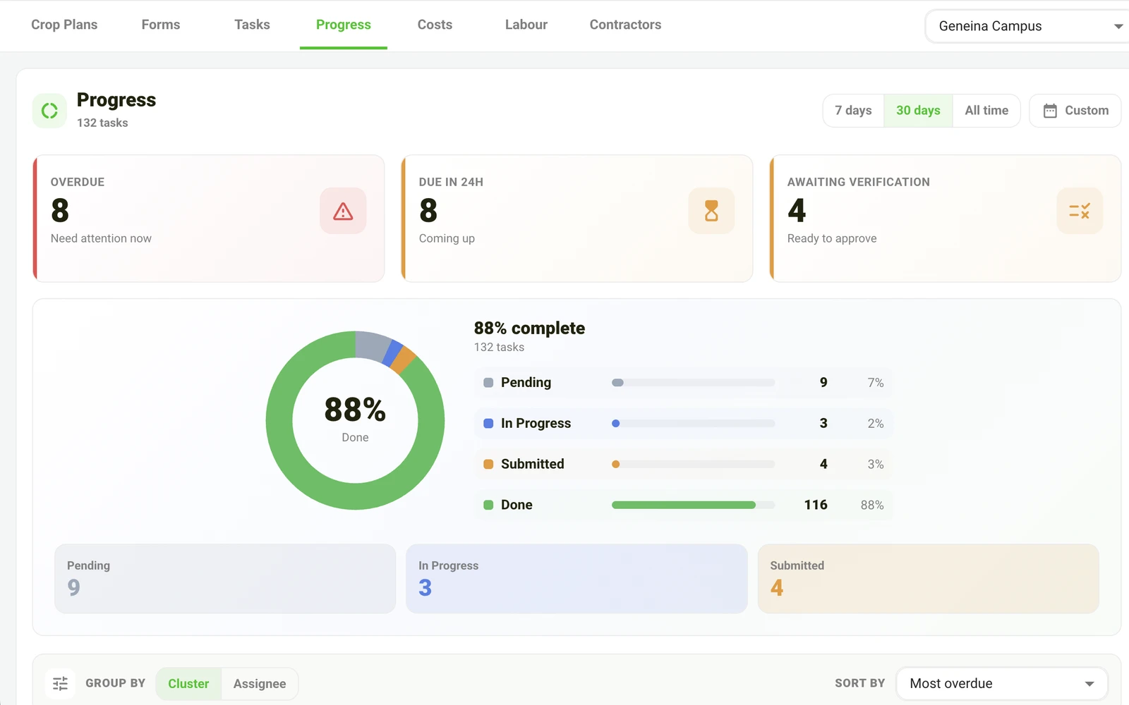1129x705 pixels.
Task: Select the 7 days range
Action: [853, 111]
